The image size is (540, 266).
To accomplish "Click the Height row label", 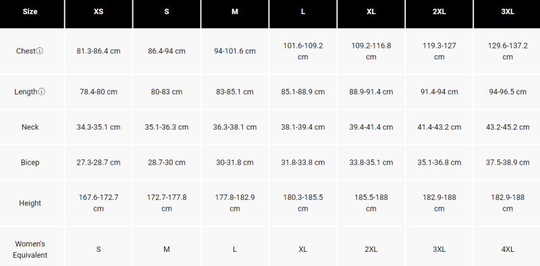I will (x=30, y=203).
